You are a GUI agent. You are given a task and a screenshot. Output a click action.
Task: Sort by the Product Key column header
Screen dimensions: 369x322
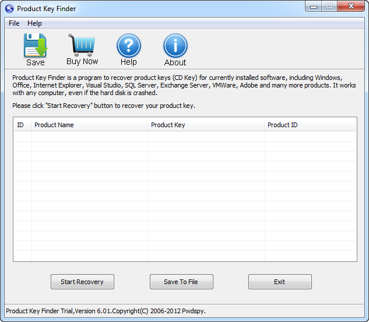point(206,125)
